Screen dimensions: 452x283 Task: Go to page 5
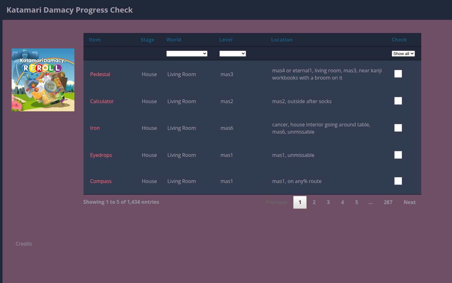357,202
